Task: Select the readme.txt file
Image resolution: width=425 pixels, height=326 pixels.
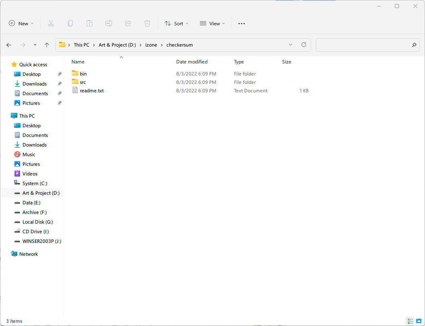Action: (92, 91)
